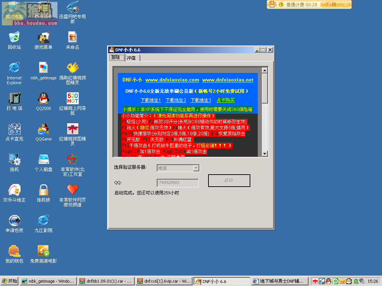The width and height of the screenshot is (382, 286).
Task: Click scrollbar down arrow in info panel
Action: coord(265,154)
